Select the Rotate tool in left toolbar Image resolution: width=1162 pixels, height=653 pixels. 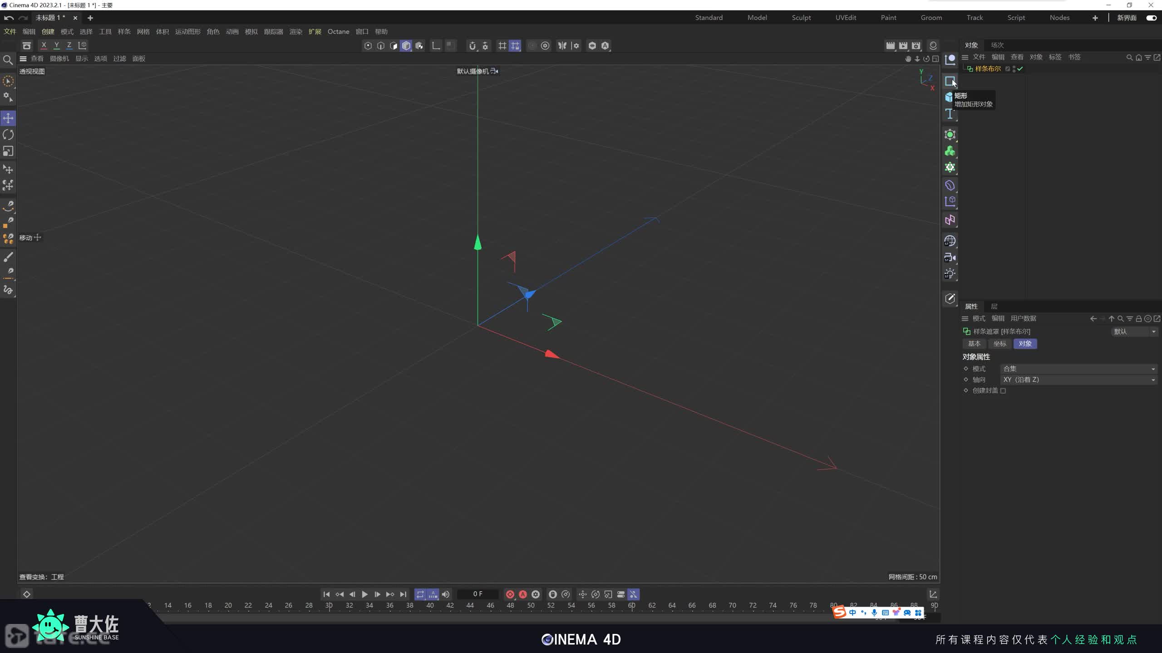8,135
